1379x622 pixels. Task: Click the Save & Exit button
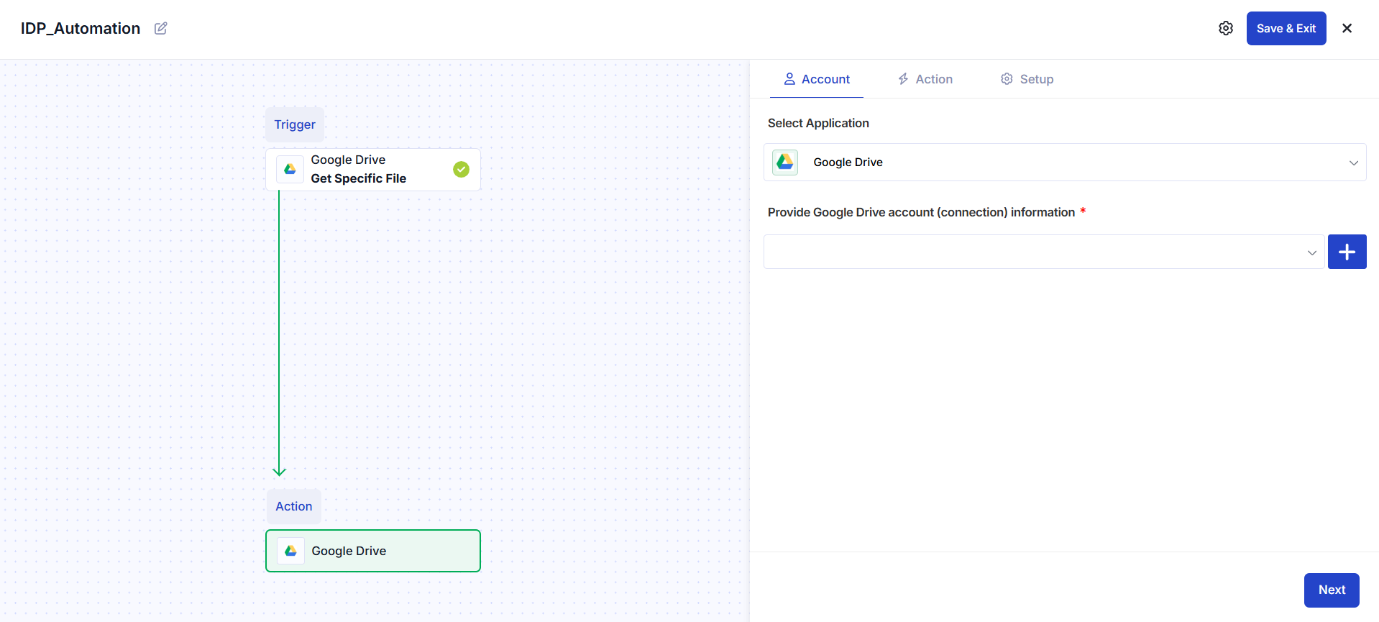tap(1286, 28)
